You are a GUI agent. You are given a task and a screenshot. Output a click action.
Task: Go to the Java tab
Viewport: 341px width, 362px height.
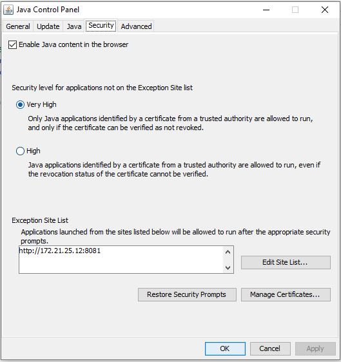pyautogui.click(x=74, y=26)
